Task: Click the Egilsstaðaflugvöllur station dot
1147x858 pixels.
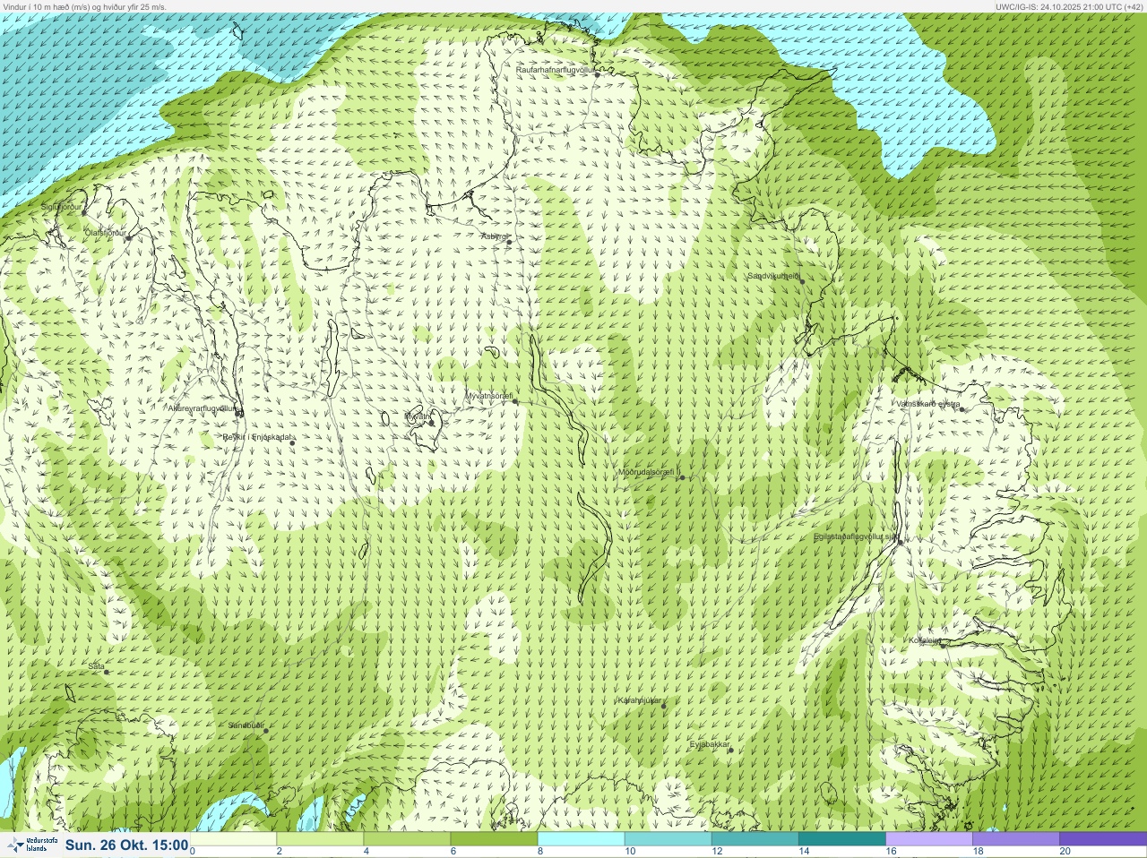Action: click(900, 541)
